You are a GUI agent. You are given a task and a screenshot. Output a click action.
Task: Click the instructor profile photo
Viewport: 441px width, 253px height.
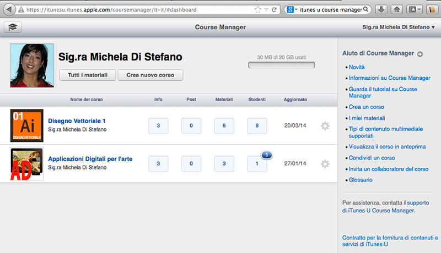32,65
